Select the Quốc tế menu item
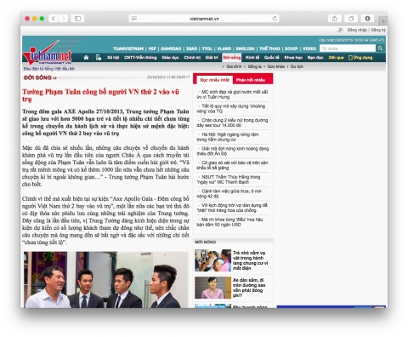 [x=271, y=58]
